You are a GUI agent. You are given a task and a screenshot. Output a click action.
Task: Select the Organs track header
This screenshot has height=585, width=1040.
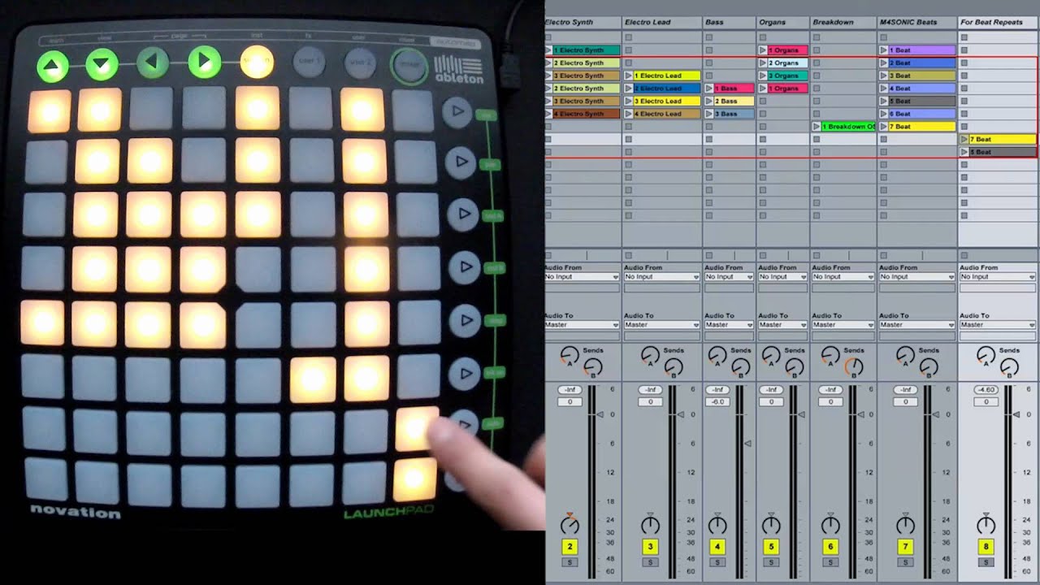(x=782, y=22)
